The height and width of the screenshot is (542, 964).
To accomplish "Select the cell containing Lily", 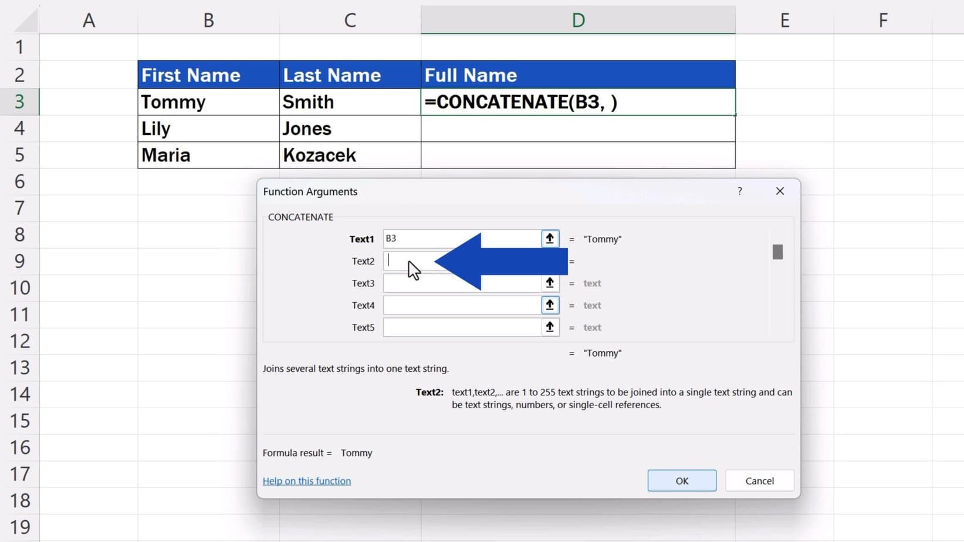I will (x=208, y=128).
